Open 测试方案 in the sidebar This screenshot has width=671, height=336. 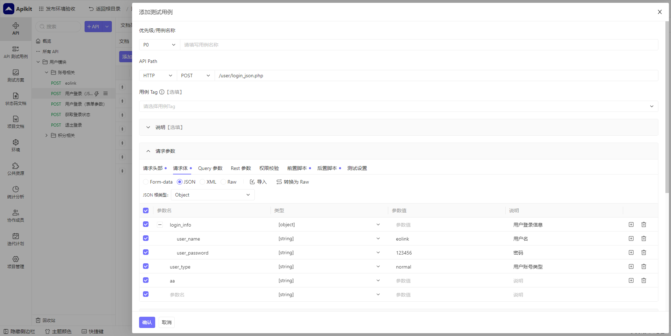16,76
